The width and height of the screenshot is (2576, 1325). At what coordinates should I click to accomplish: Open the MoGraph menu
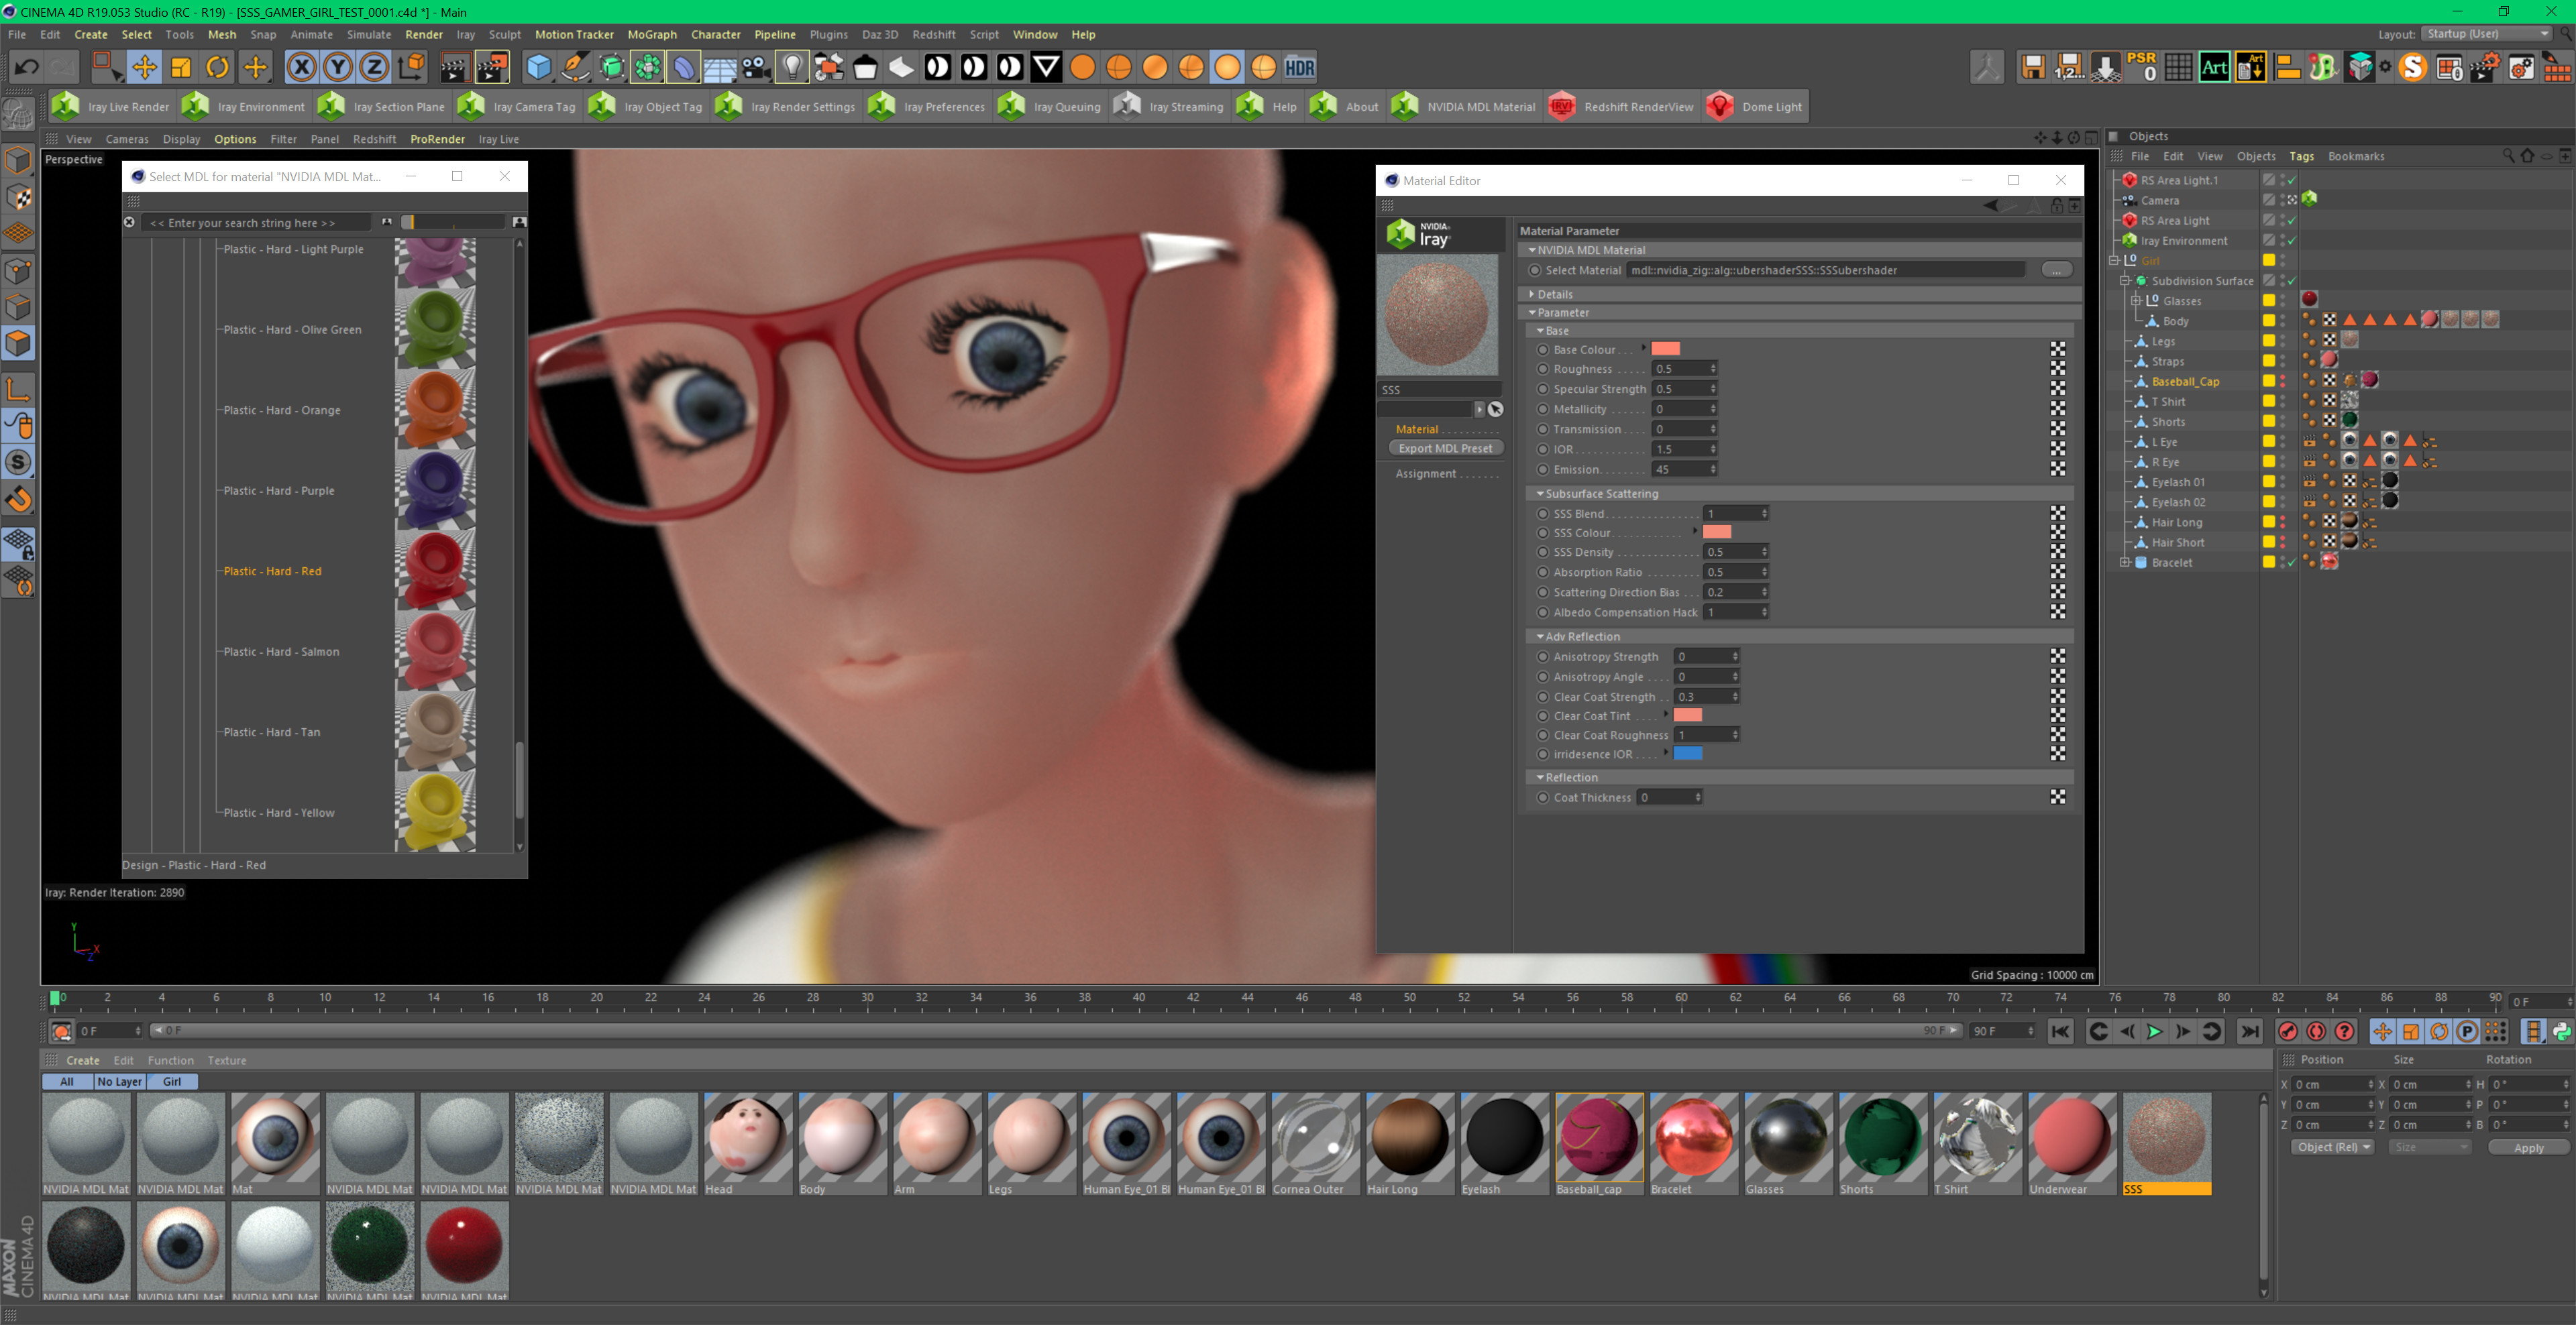pos(652,34)
